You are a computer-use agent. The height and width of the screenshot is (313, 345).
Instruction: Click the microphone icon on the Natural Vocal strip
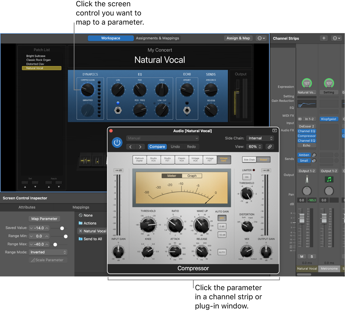pyautogui.click(x=307, y=180)
